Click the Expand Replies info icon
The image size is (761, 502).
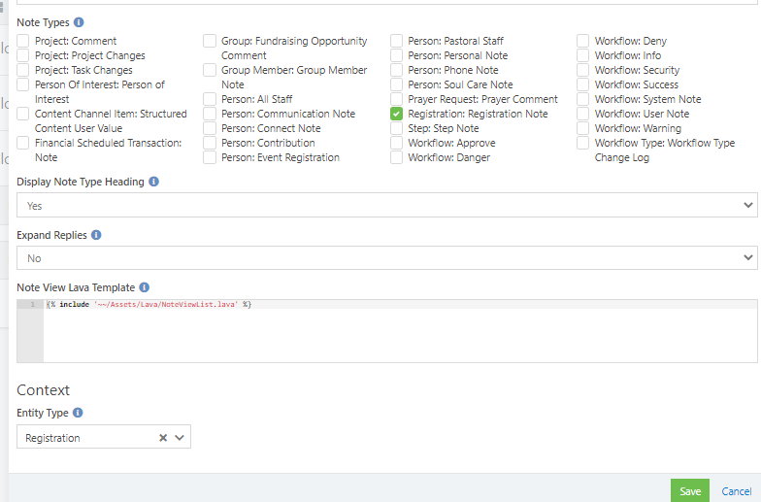97,235
